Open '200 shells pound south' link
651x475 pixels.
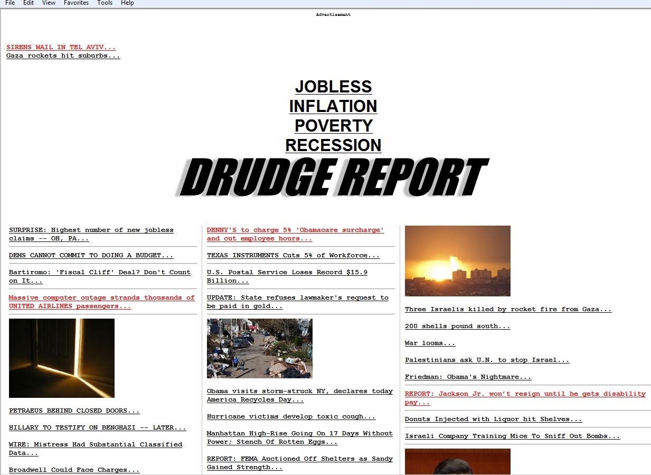[457, 326]
